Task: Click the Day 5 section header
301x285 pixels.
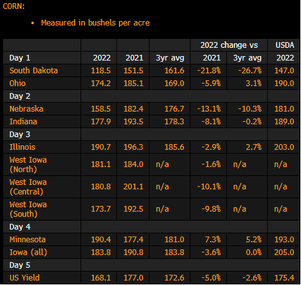Action: pyautogui.click(x=20, y=265)
